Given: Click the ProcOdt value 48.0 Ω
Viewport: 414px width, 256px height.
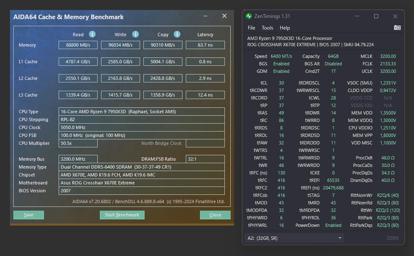Looking at the screenshot, I should pyautogui.click(x=388, y=158).
